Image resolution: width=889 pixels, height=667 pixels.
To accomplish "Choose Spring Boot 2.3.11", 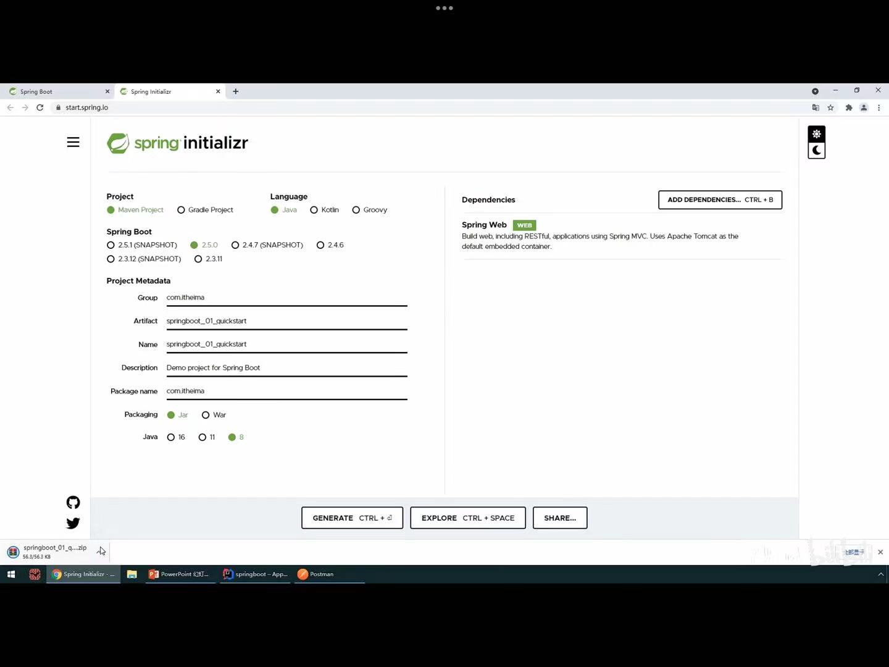I will click(198, 259).
